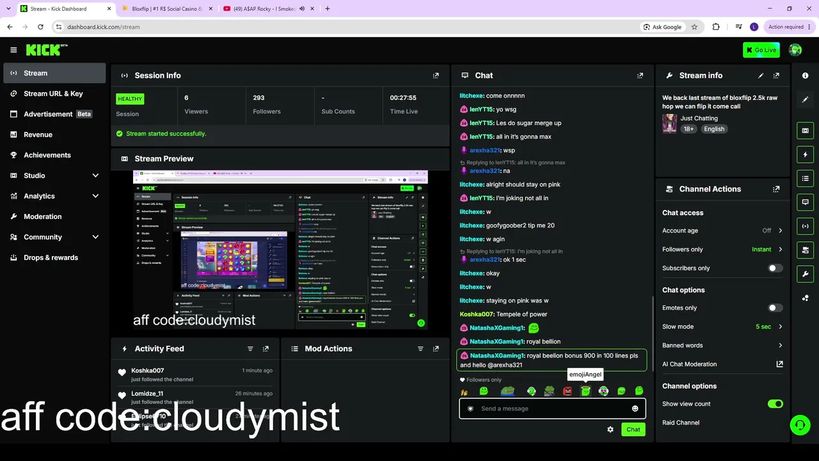Screen dimensions: 819x461
Task: Click the Stream Preview thumbnail
Action: coord(280,250)
